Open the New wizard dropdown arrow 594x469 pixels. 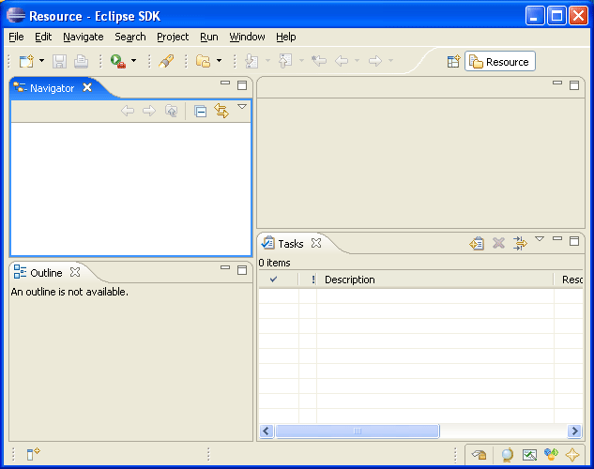tap(41, 61)
